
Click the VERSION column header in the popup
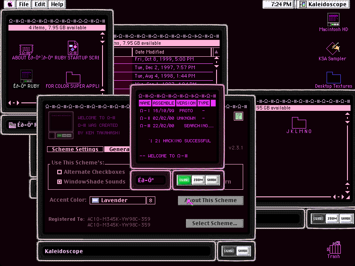(x=186, y=103)
